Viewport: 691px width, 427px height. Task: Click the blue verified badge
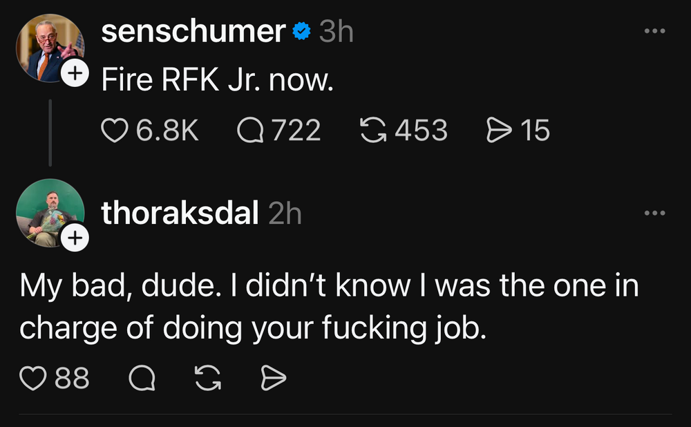point(301,32)
